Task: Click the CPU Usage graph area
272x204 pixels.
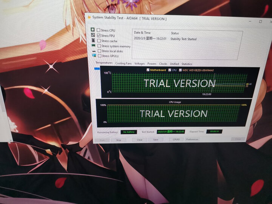Action: [173, 113]
